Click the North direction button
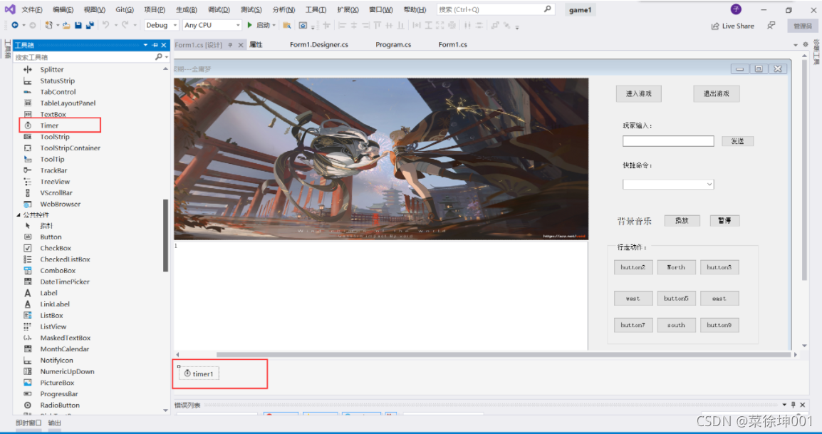This screenshot has width=822, height=434. pos(676,267)
